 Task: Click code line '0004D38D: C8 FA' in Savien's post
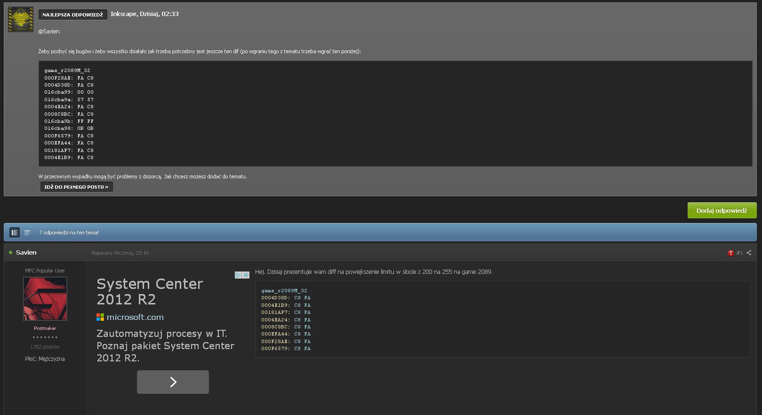pyautogui.click(x=286, y=298)
